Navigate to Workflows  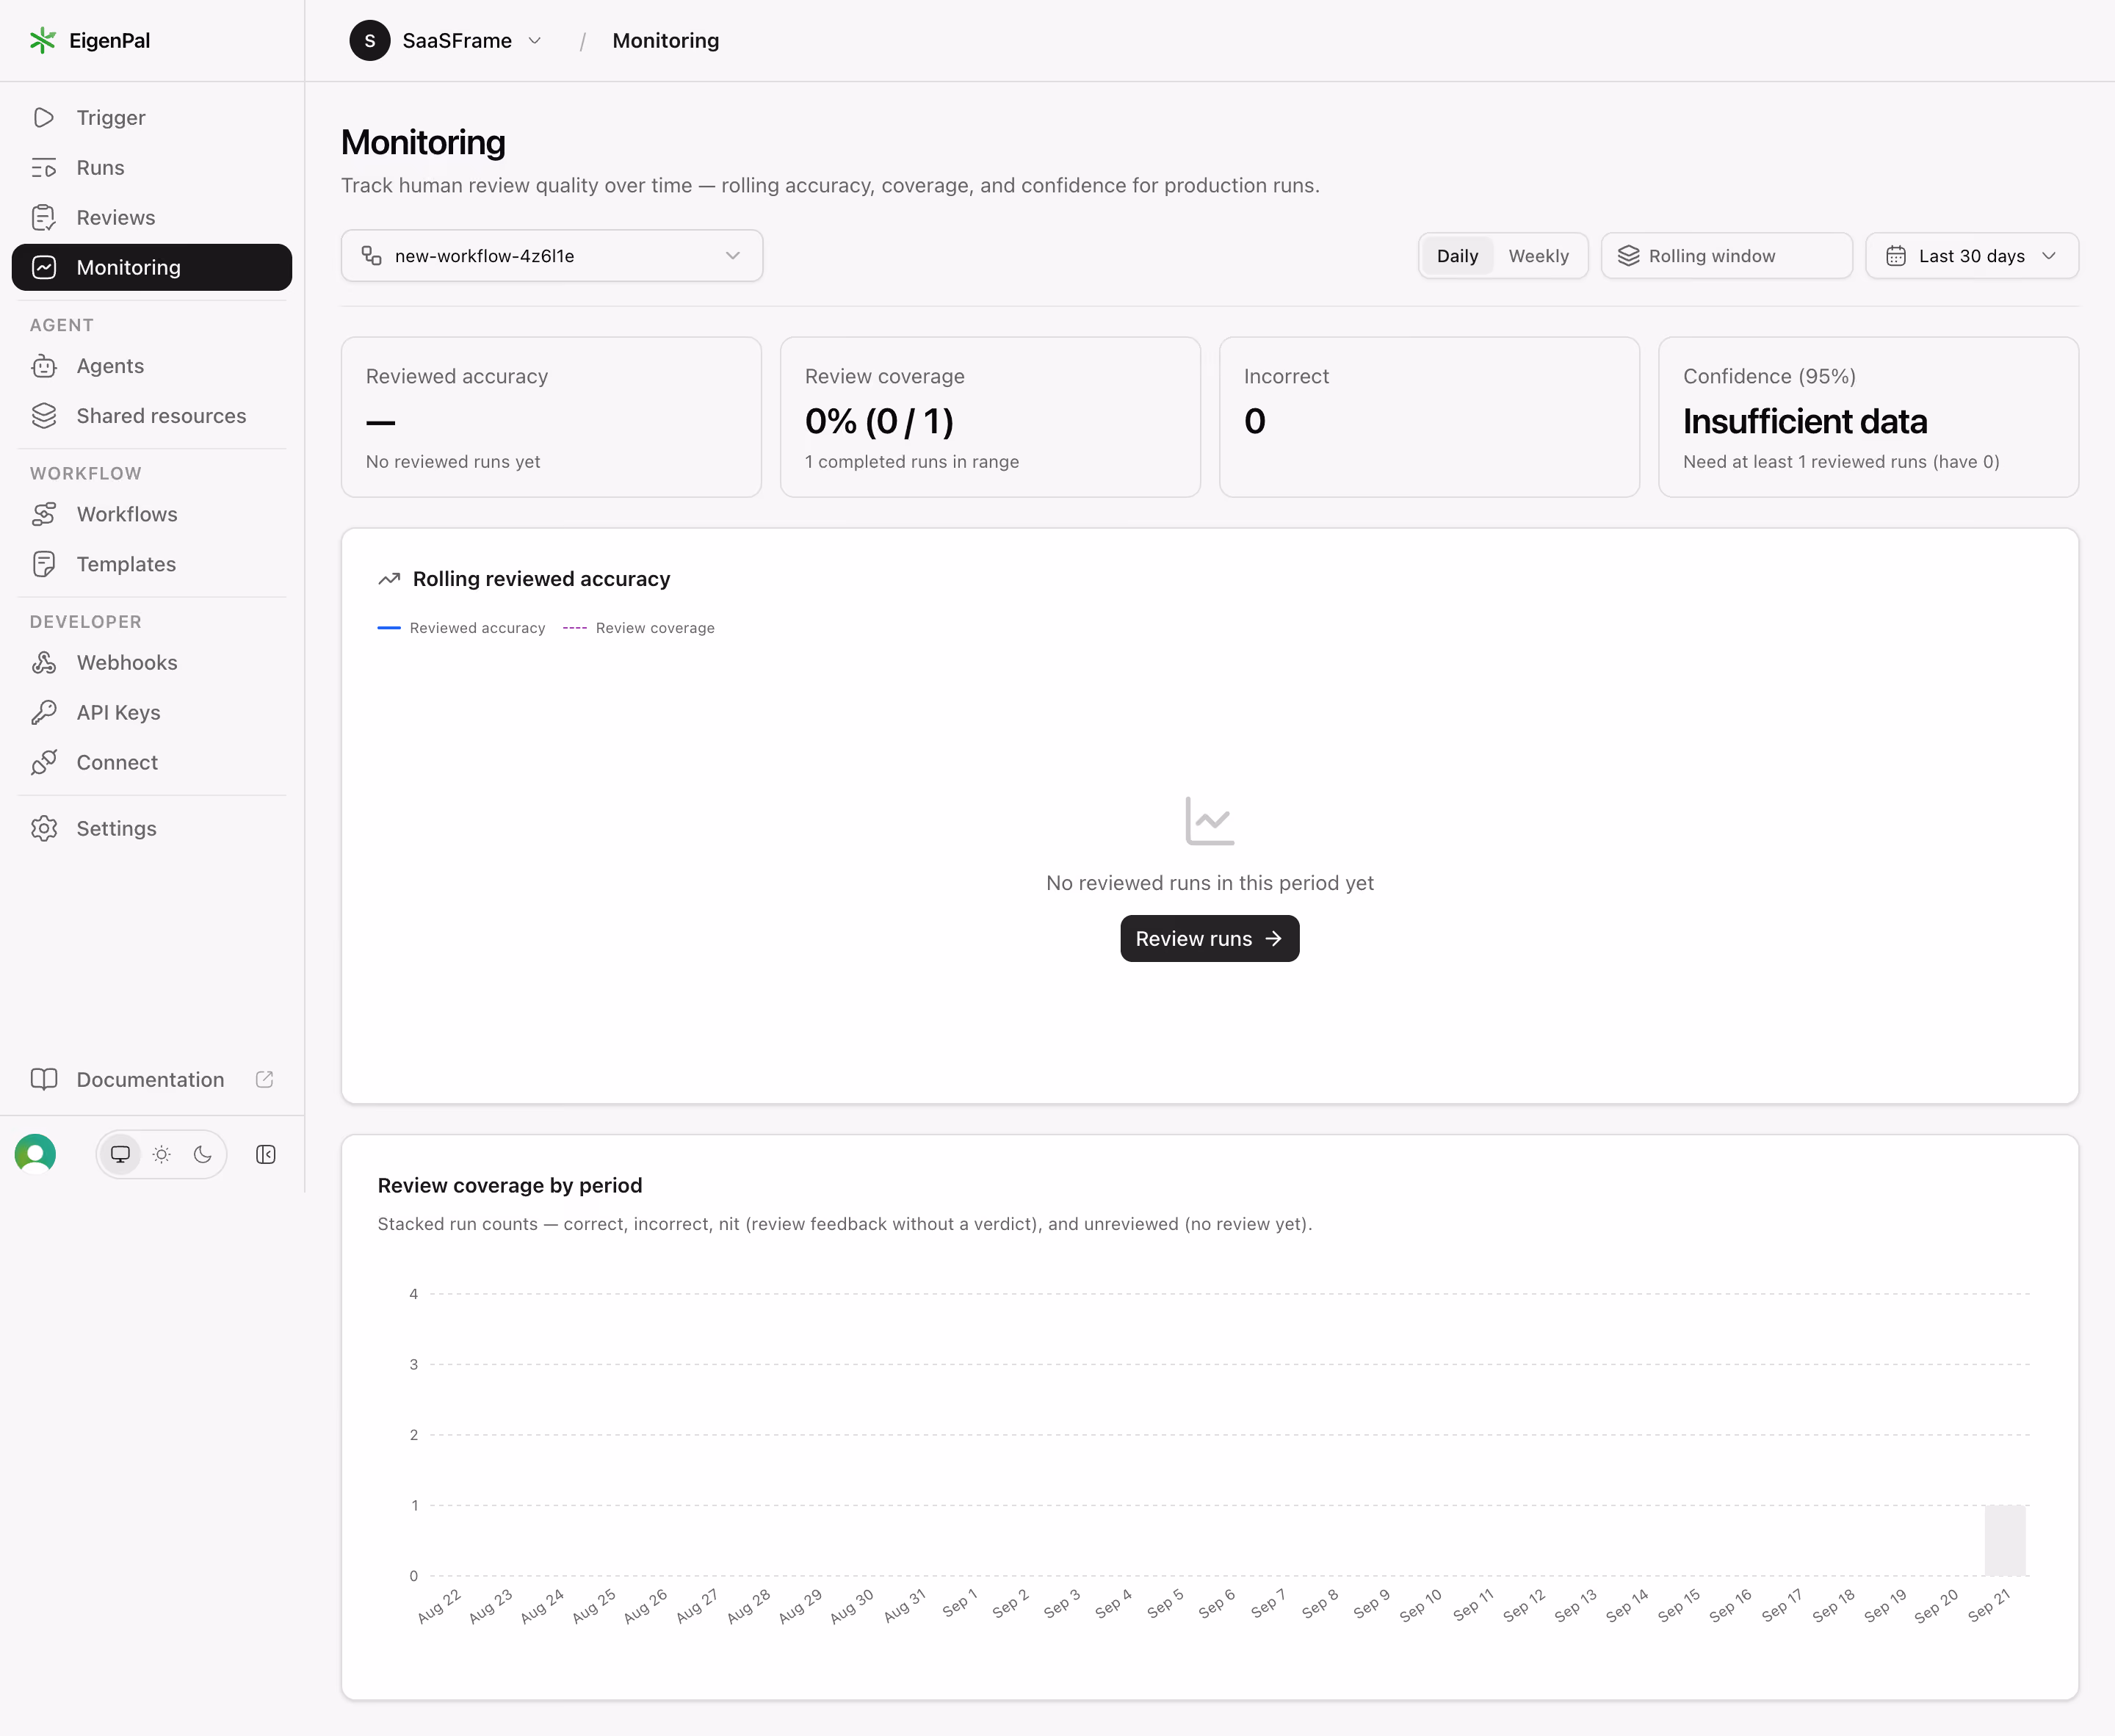coord(152,514)
